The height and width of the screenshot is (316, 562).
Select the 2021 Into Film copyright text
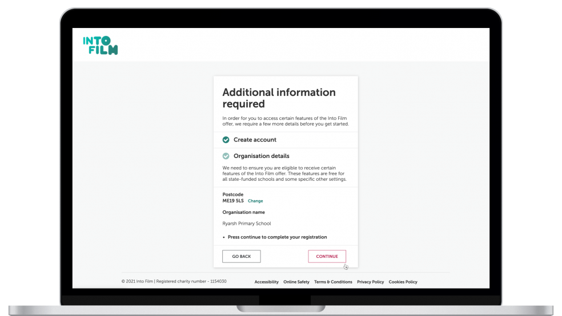coord(174,281)
